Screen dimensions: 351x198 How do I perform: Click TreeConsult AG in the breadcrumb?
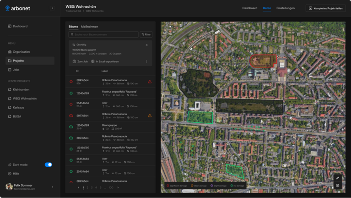click(x=73, y=11)
